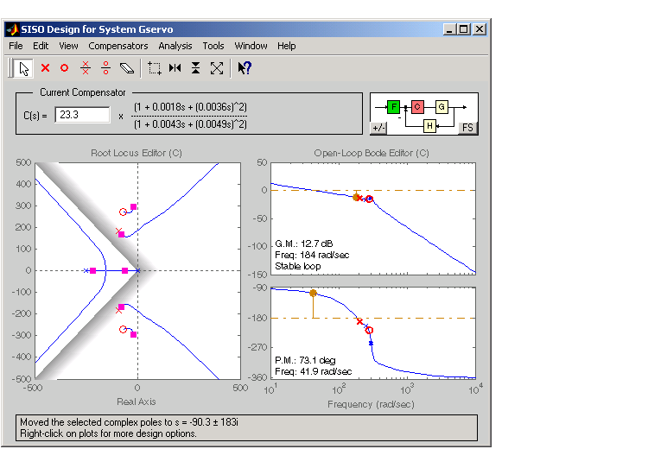The height and width of the screenshot is (449, 648).
Task: Click the orange phase margin marker dot
Action: point(313,294)
